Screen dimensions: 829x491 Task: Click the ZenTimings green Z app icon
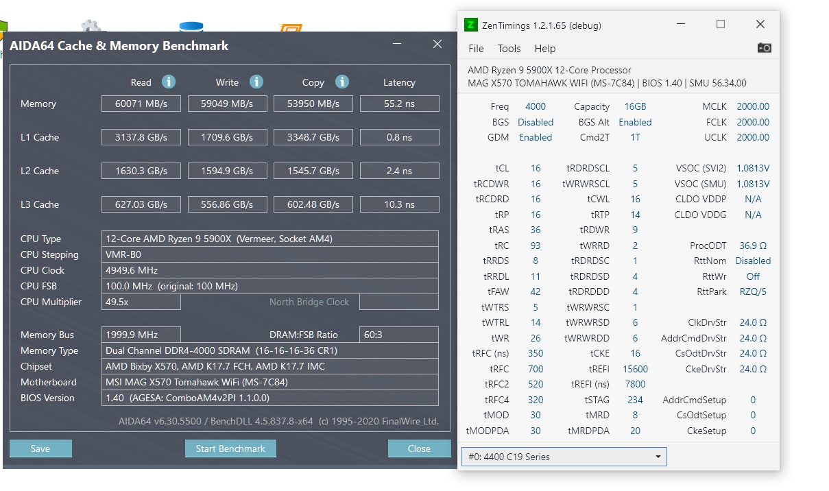pyautogui.click(x=470, y=25)
